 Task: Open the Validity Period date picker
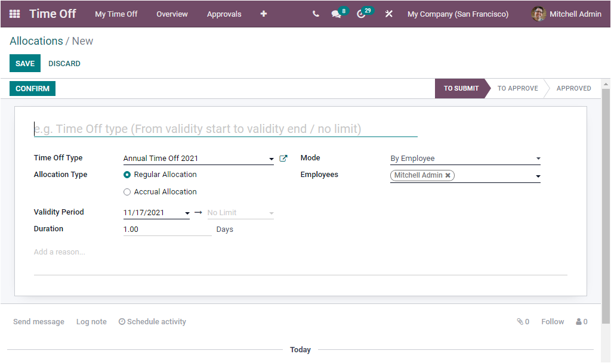186,212
